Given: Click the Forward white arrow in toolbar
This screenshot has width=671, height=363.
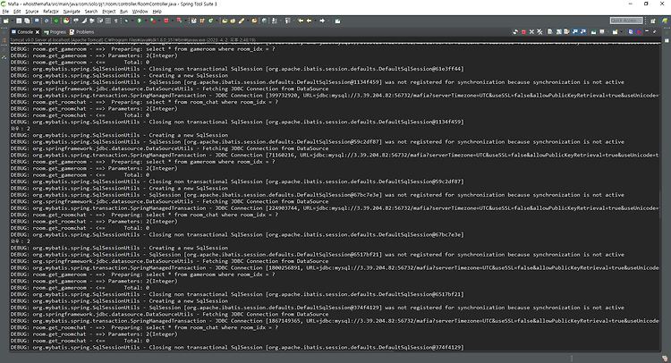Looking at the screenshot, I should click(x=322, y=21).
